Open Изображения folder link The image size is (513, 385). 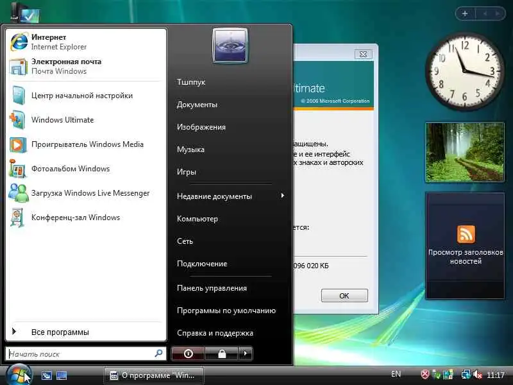coord(201,127)
